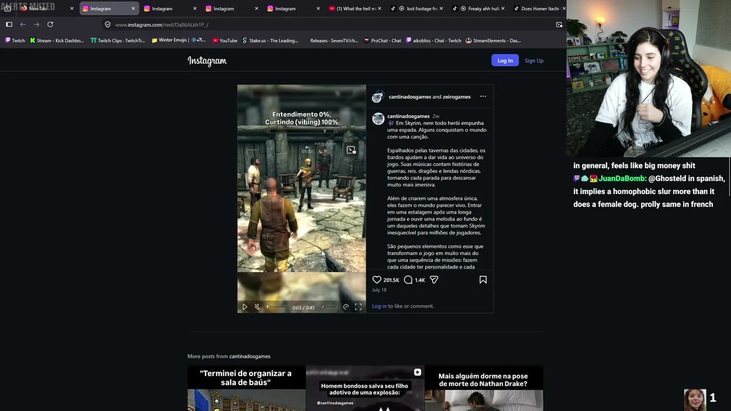Open zeirogames profile from the post header
The height and width of the screenshot is (411, 731).
[456, 97]
